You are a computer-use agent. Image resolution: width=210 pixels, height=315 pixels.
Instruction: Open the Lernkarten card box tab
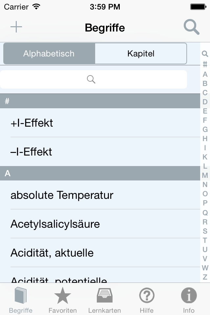[x=104, y=300]
